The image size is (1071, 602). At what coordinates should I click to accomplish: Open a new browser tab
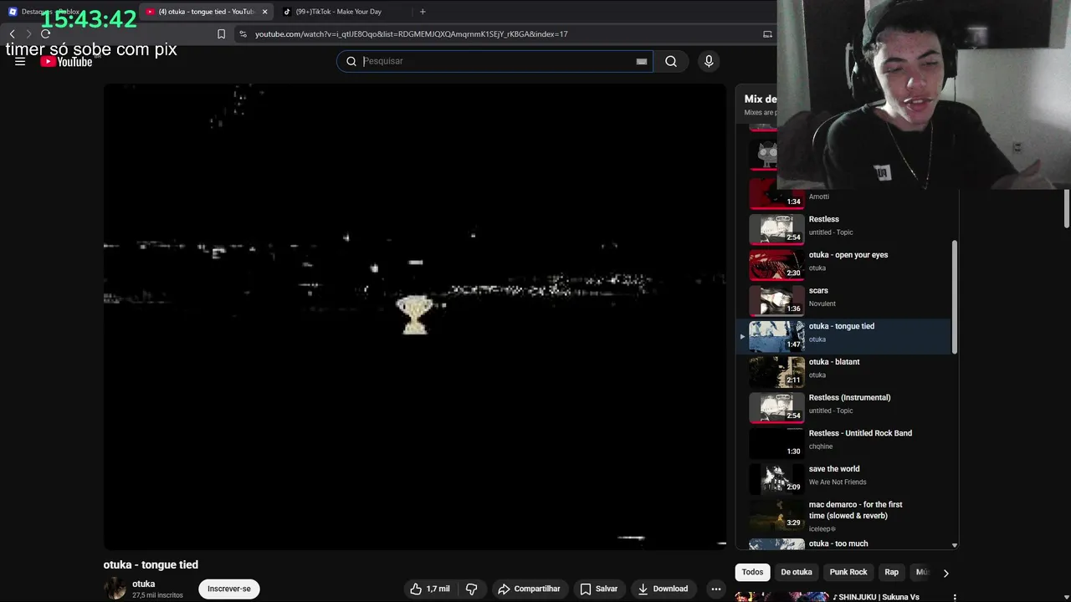[423, 12]
